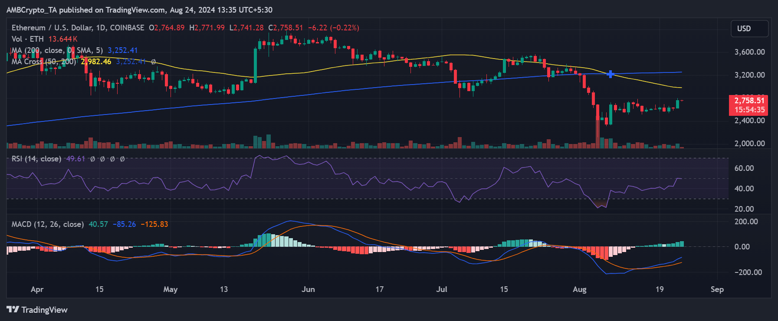The width and height of the screenshot is (778, 321).
Task: Click the MACD histogram value 40.57
Action: tap(98, 224)
